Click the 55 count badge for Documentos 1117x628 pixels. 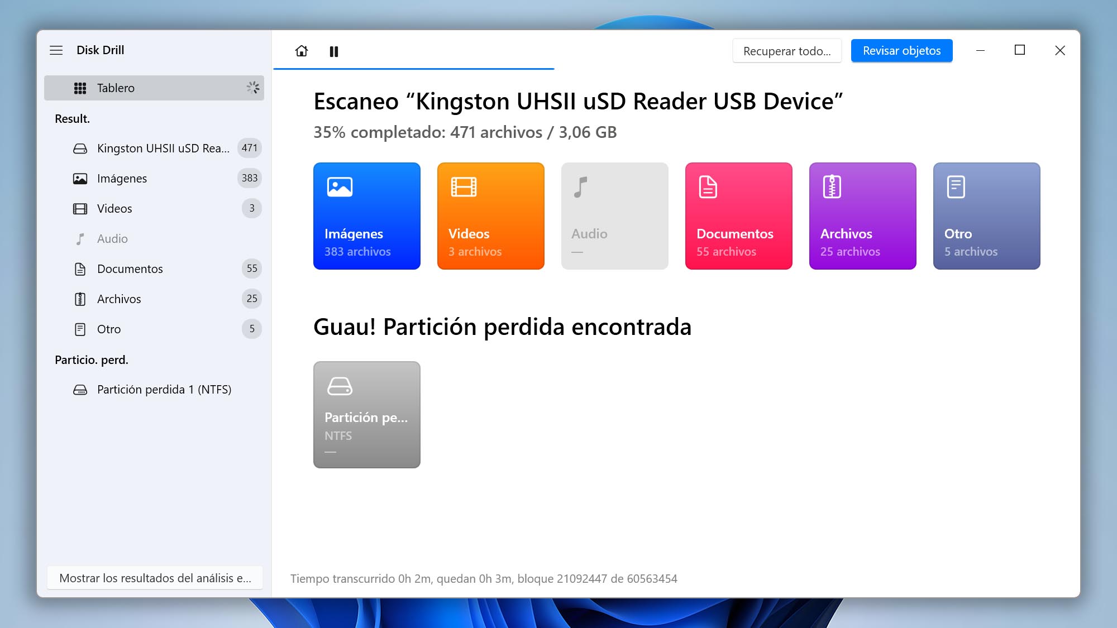tap(252, 269)
